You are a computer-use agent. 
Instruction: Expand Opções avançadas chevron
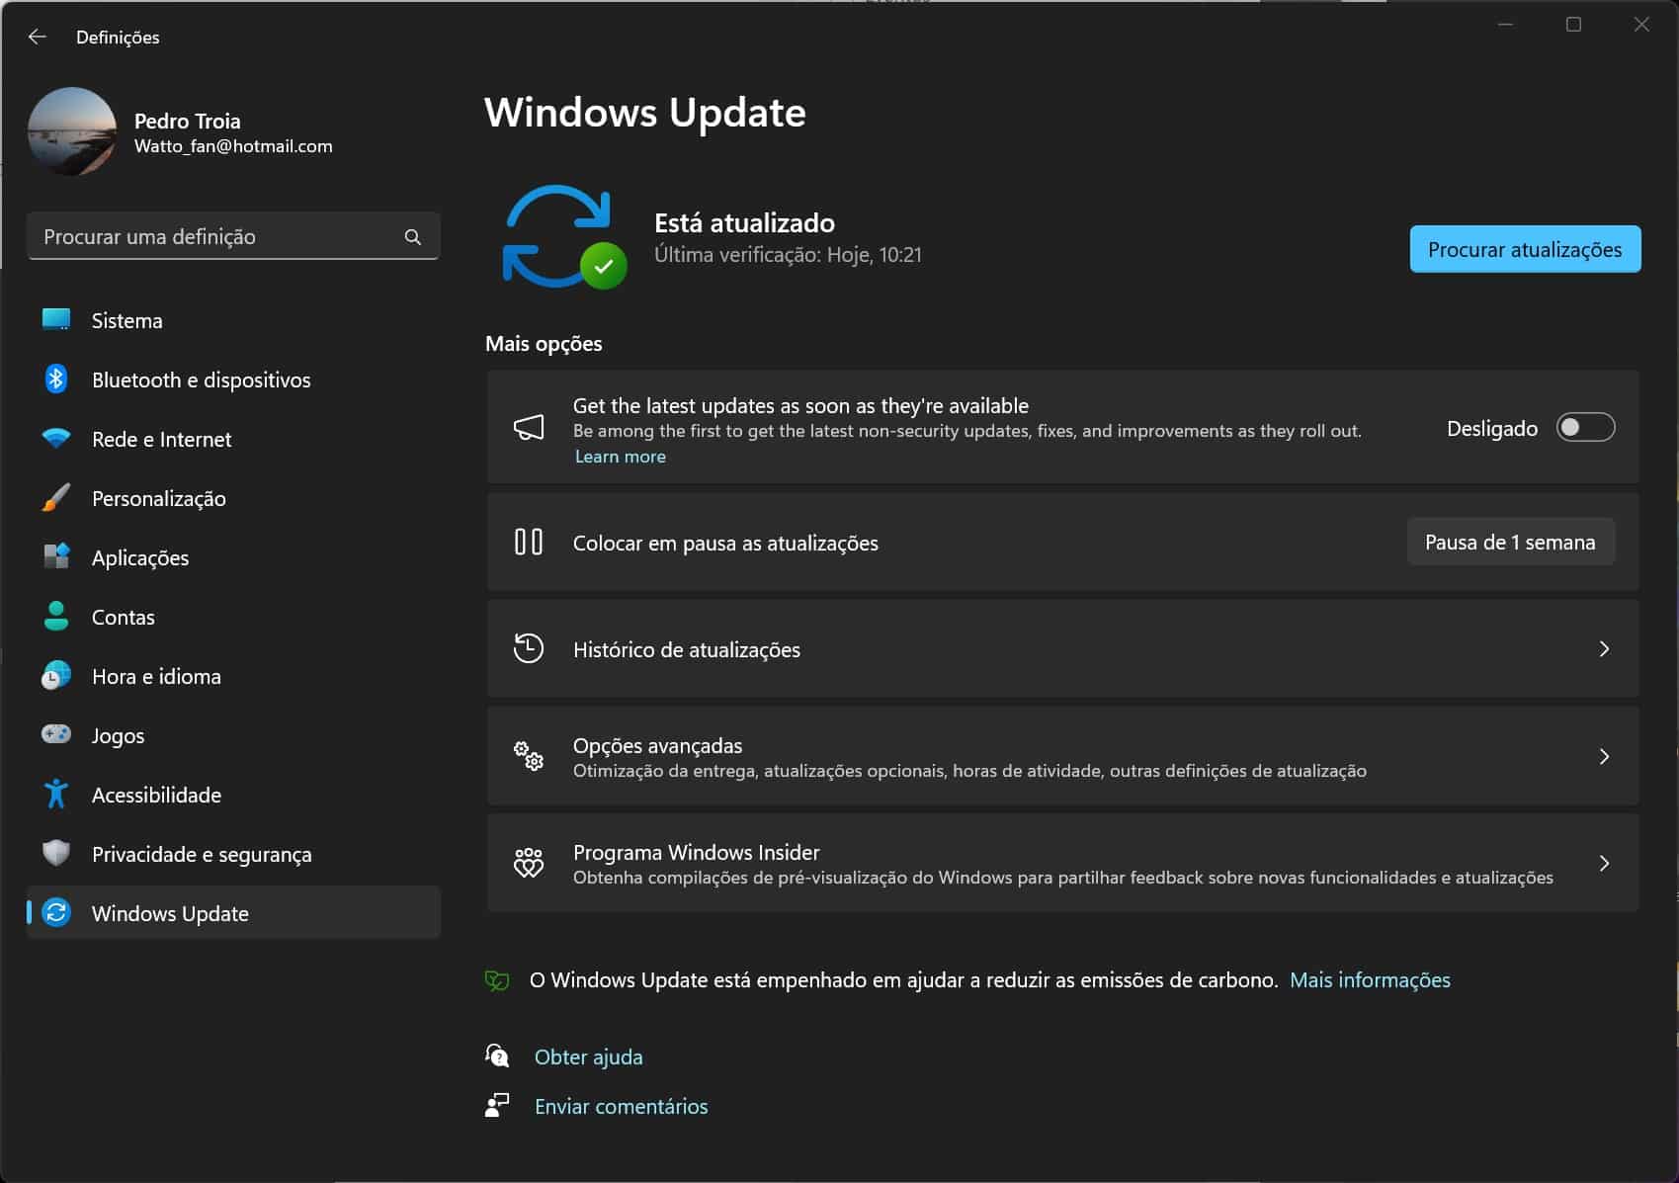(1604, 757)
